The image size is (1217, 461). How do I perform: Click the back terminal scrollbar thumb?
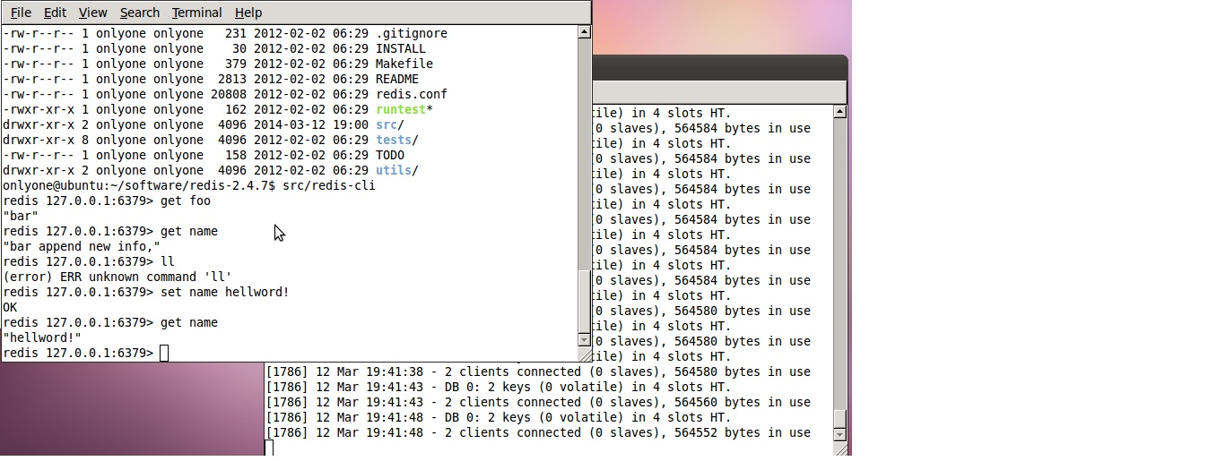pyautogui.click(x=839, y=418)
